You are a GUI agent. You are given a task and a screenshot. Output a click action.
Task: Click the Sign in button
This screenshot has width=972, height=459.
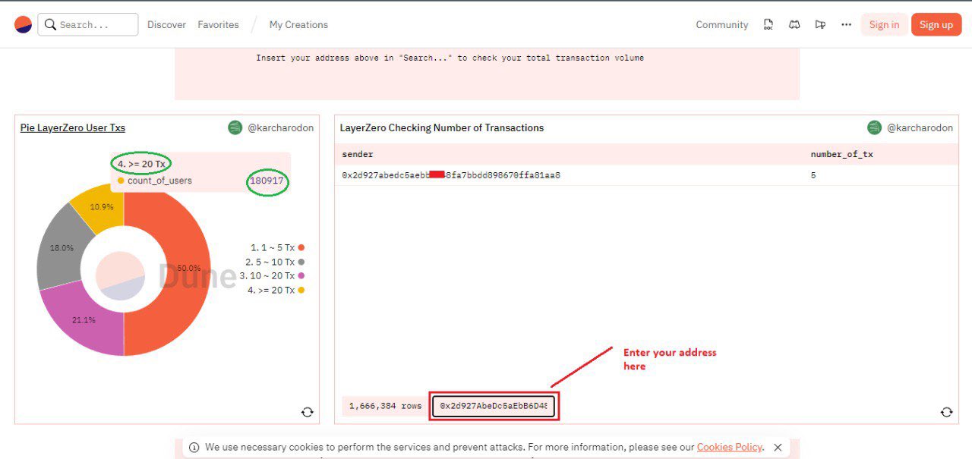[x=884, y=24]
